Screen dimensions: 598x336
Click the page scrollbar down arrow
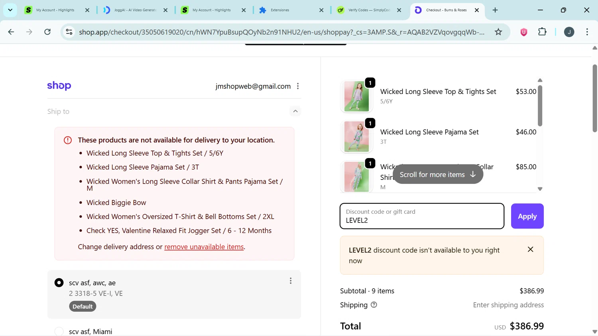(x=594, y=332)
